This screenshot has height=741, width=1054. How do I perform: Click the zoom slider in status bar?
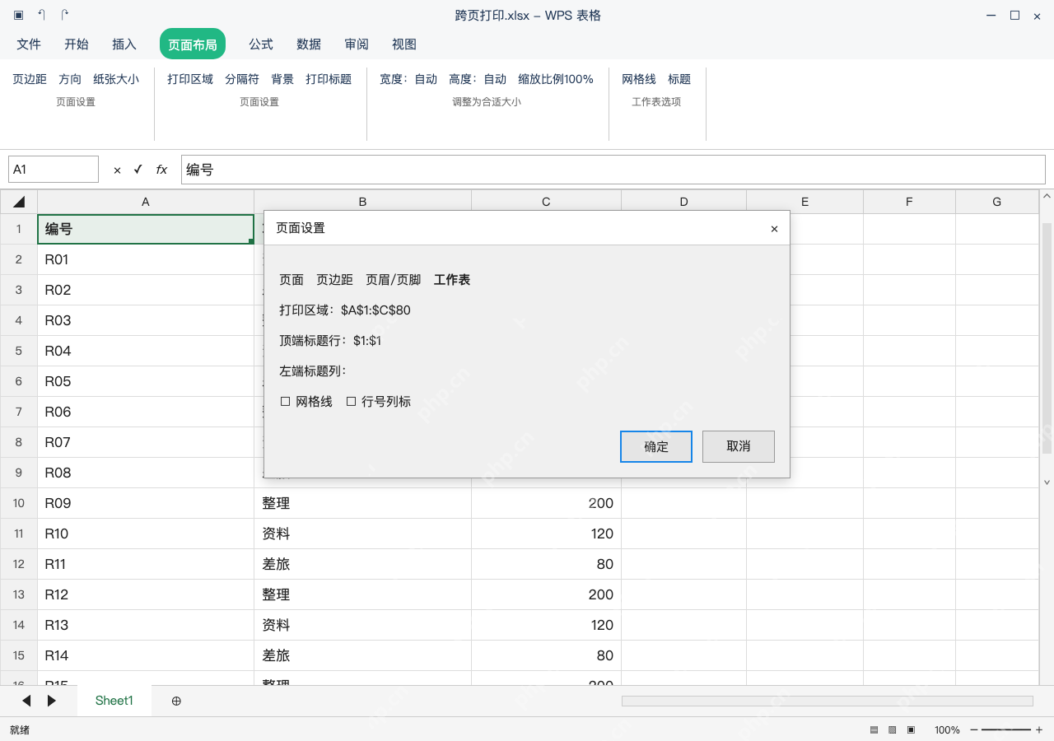pos(1006,729)
